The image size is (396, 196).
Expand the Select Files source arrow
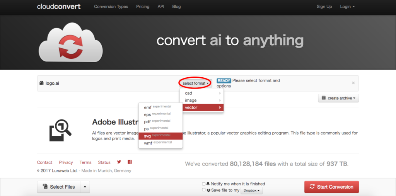coord(85,187)
